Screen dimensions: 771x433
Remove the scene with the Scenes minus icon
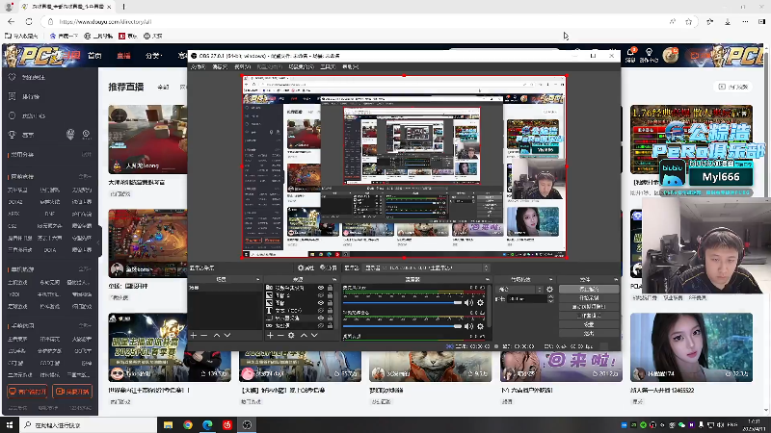click(x=204, y=335)
